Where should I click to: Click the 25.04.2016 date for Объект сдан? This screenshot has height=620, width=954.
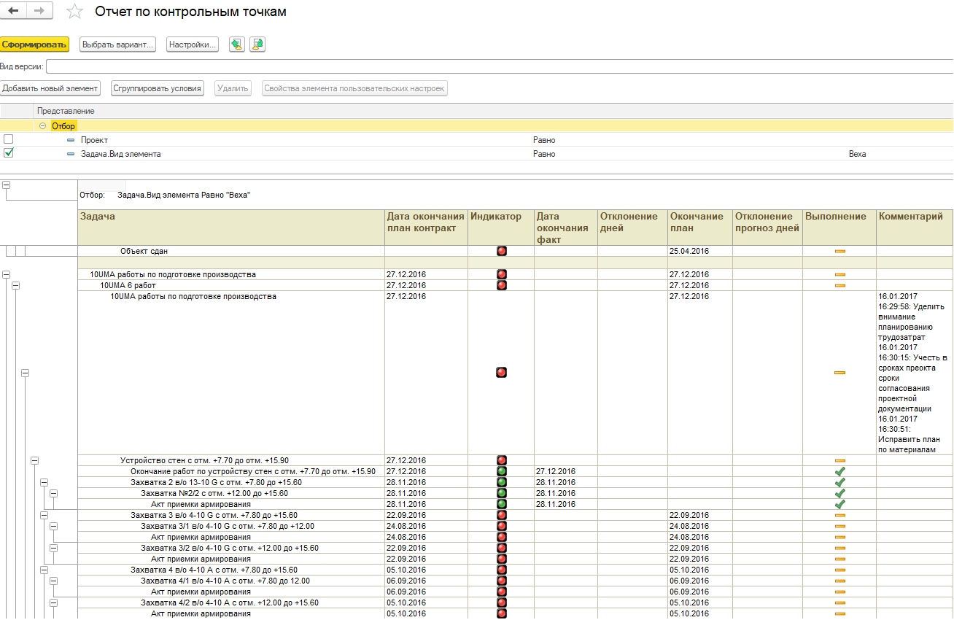[x=689, y=251]
